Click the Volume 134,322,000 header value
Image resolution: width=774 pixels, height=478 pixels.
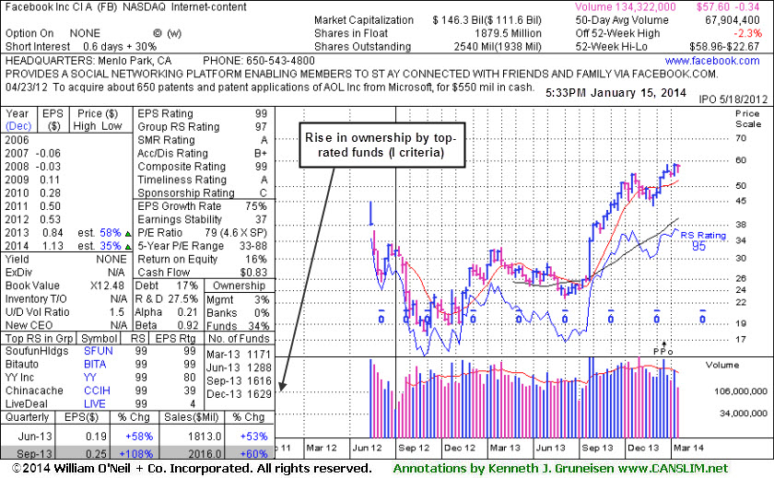[x=626, y=6]
